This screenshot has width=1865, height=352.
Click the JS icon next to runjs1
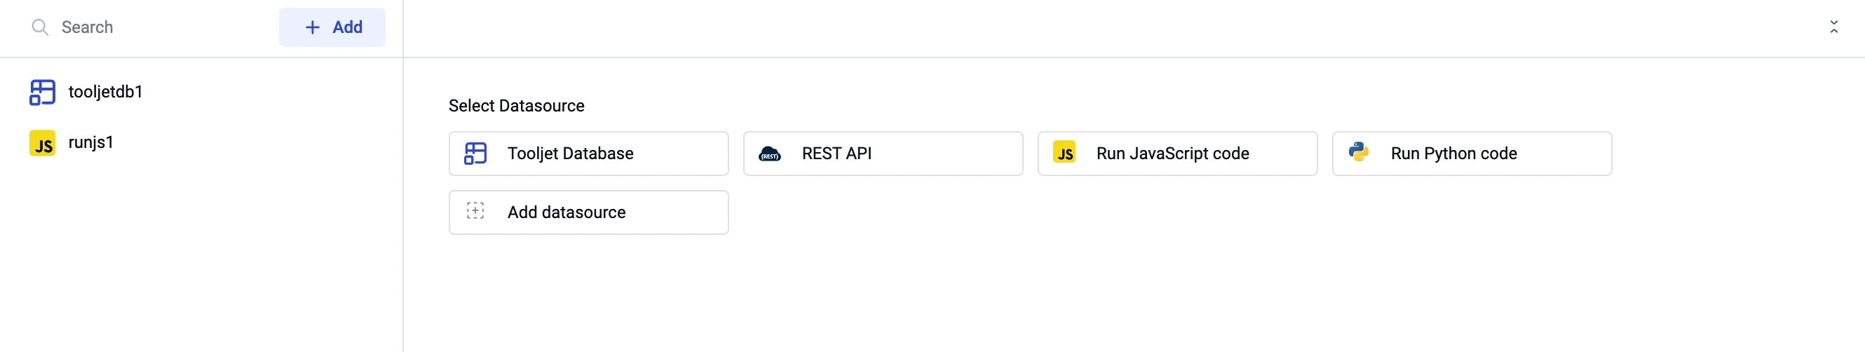coord(42,144)
